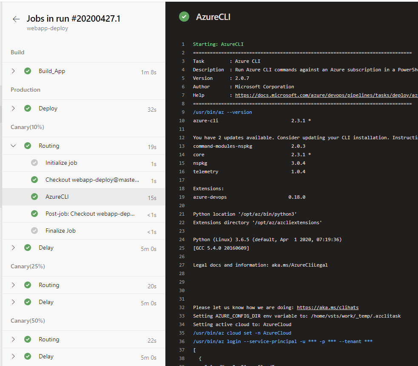Click log line 'Python location /opt/az/bin/python3'

(x=245, y=214)
